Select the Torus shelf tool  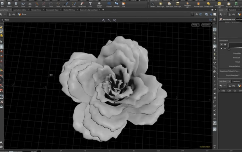(x=23, y=4)
